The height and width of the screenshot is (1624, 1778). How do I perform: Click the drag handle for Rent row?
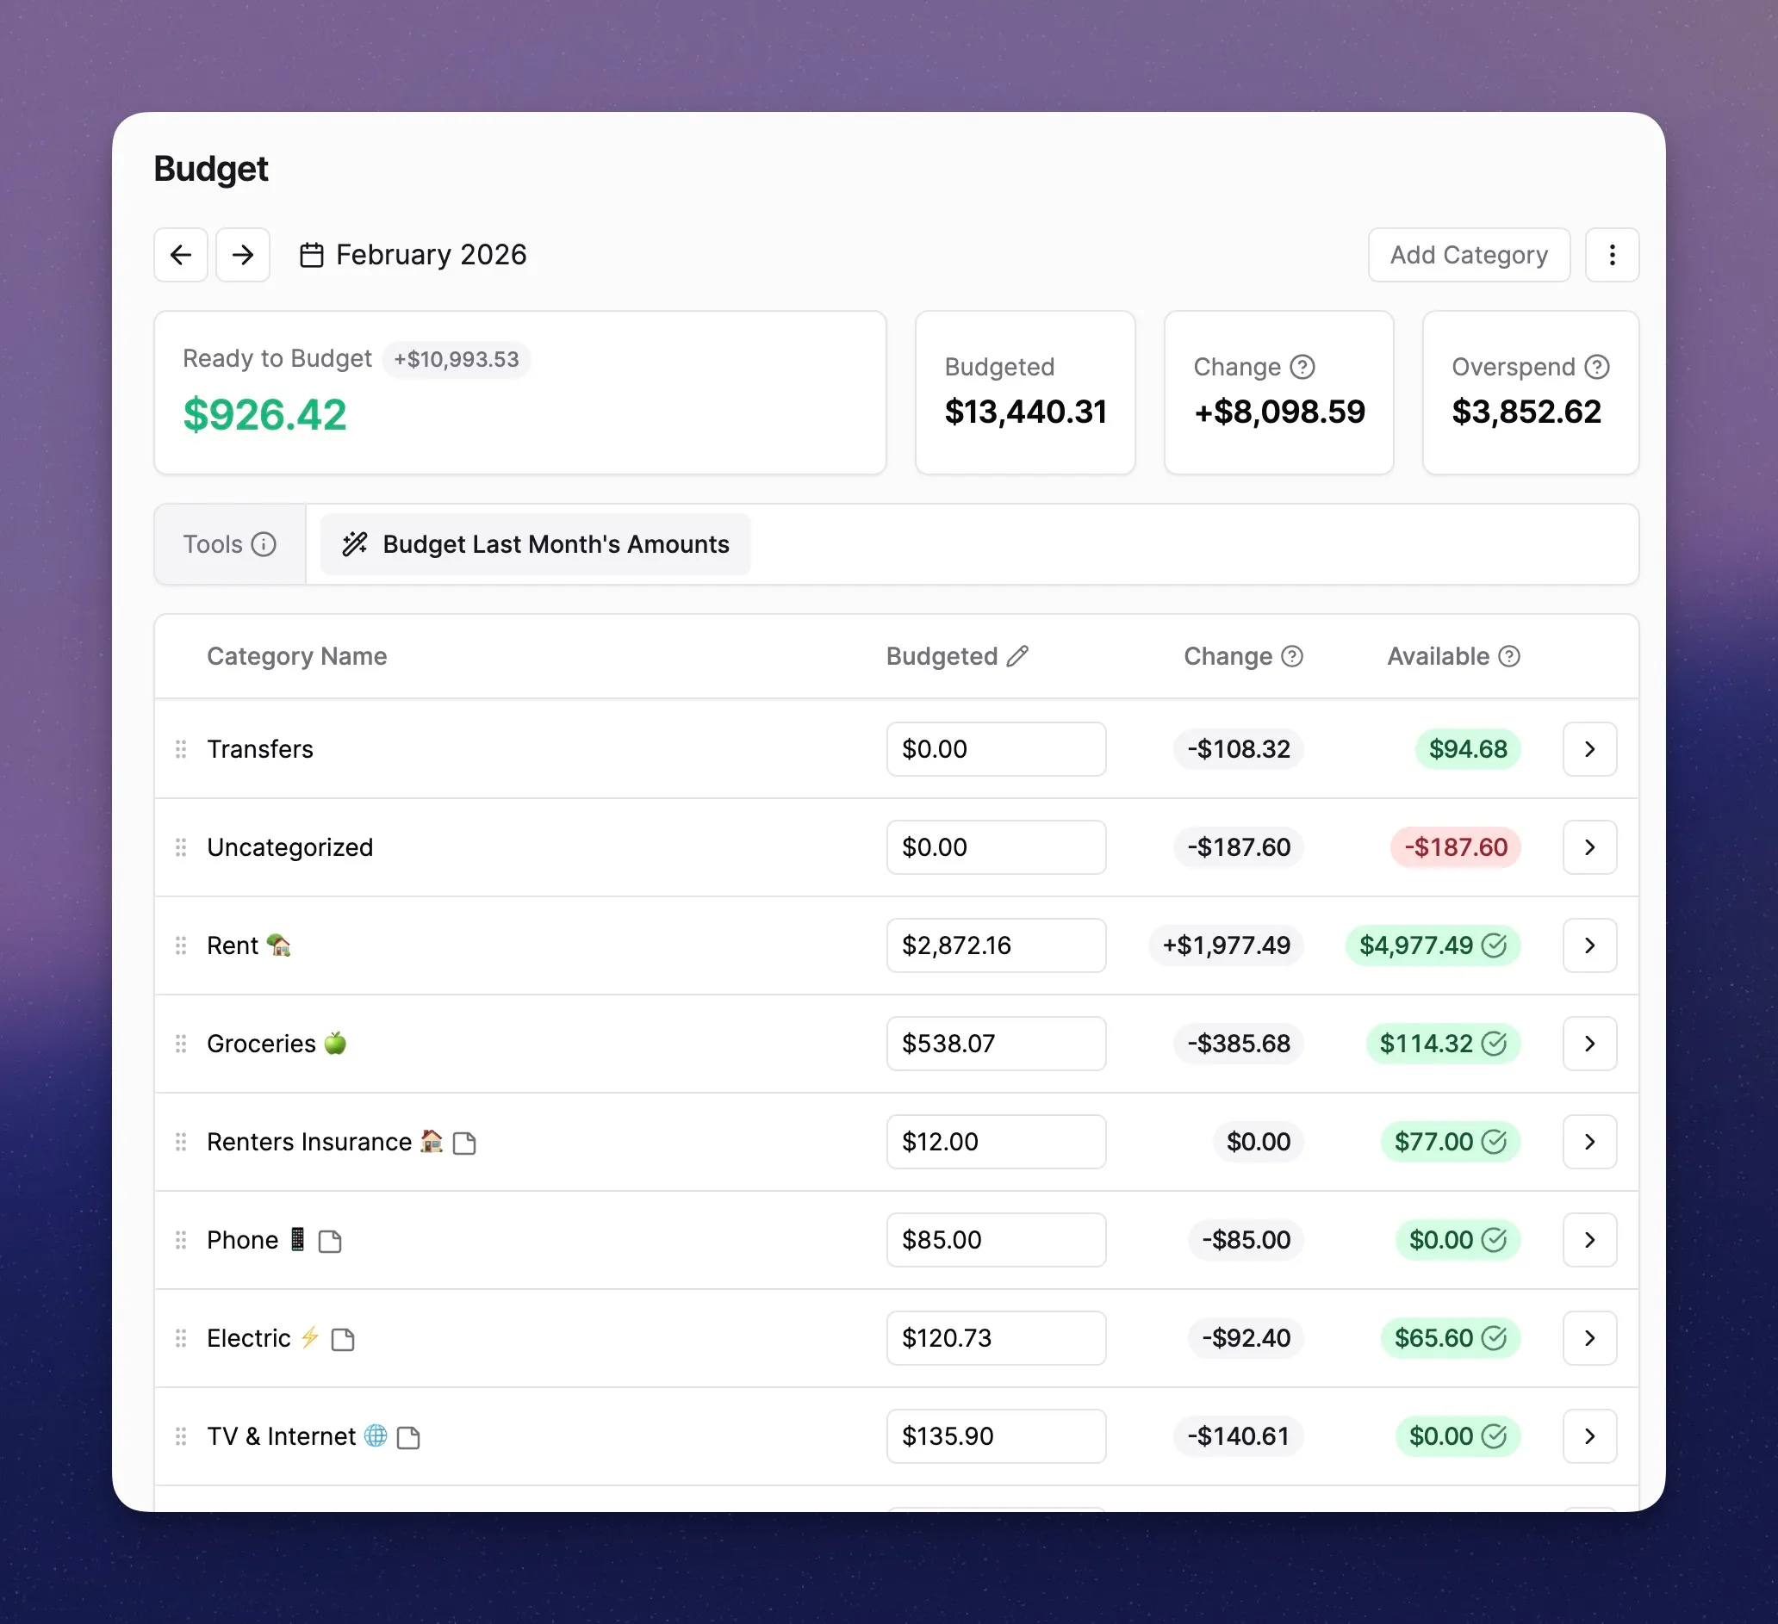tap(181, 945)
